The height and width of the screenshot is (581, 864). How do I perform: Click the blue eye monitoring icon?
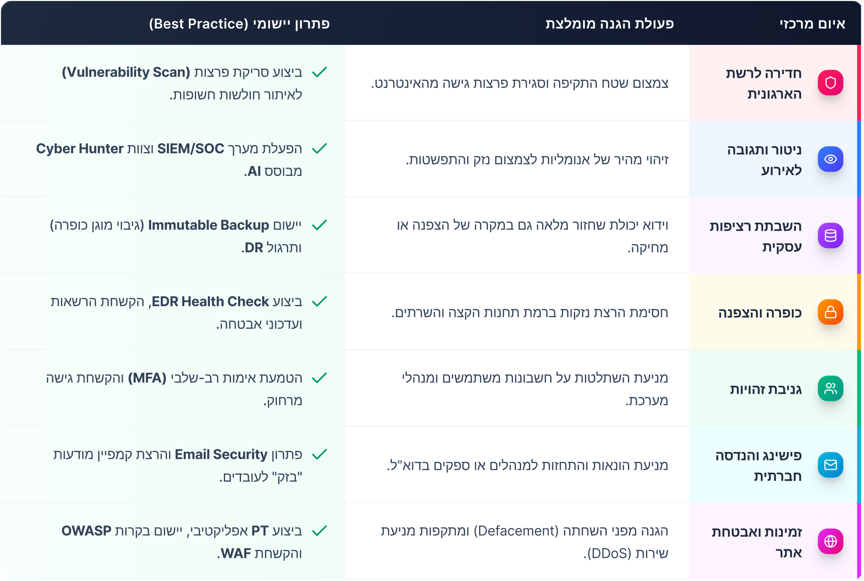830,159
